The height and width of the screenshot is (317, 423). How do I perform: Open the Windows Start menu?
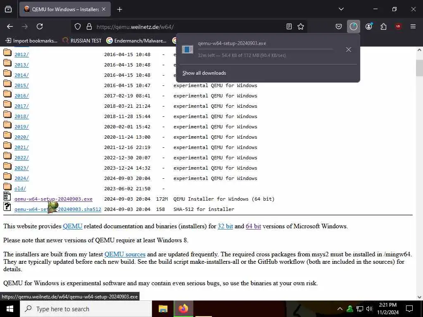click(10, 309)
